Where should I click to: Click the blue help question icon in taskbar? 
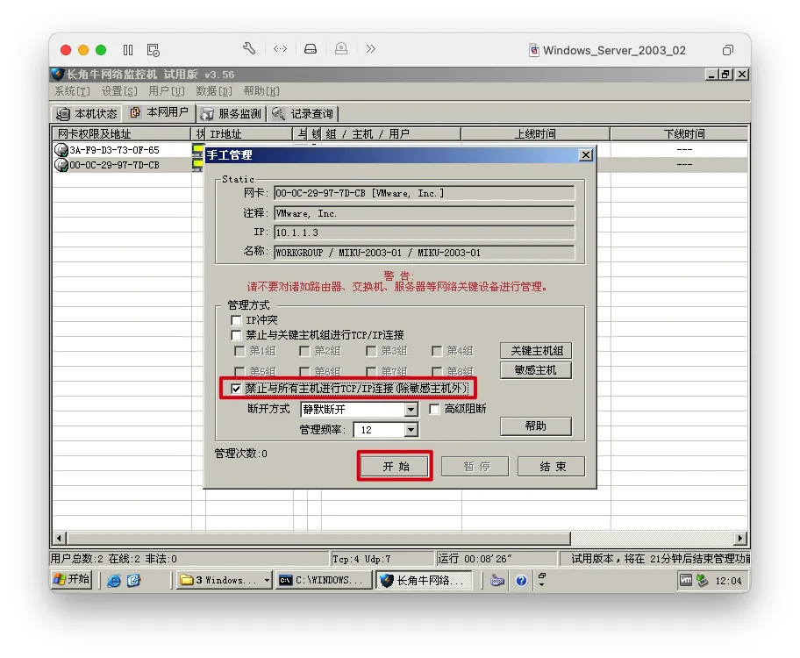[x=521, y=581]
